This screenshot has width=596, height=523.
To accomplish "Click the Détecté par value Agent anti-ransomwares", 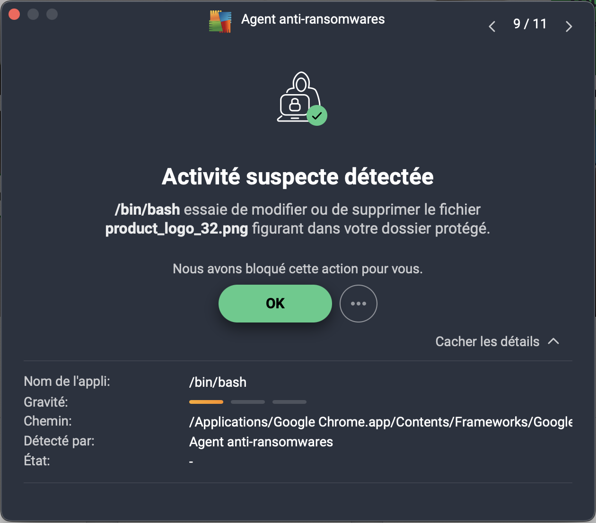I will coord(261,442).
